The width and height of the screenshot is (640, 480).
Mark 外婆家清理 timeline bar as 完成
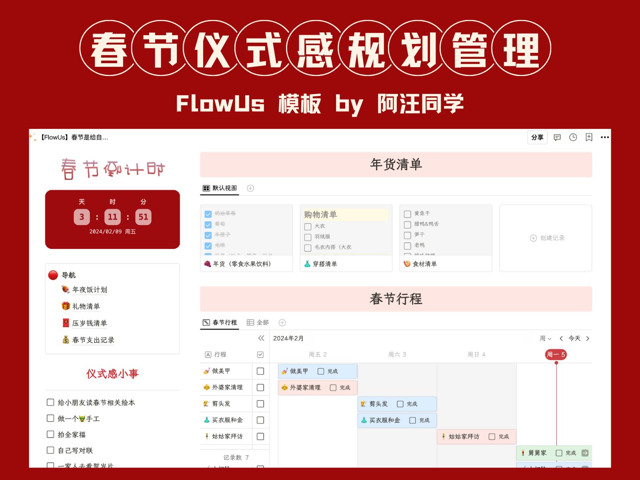(333, 388)
